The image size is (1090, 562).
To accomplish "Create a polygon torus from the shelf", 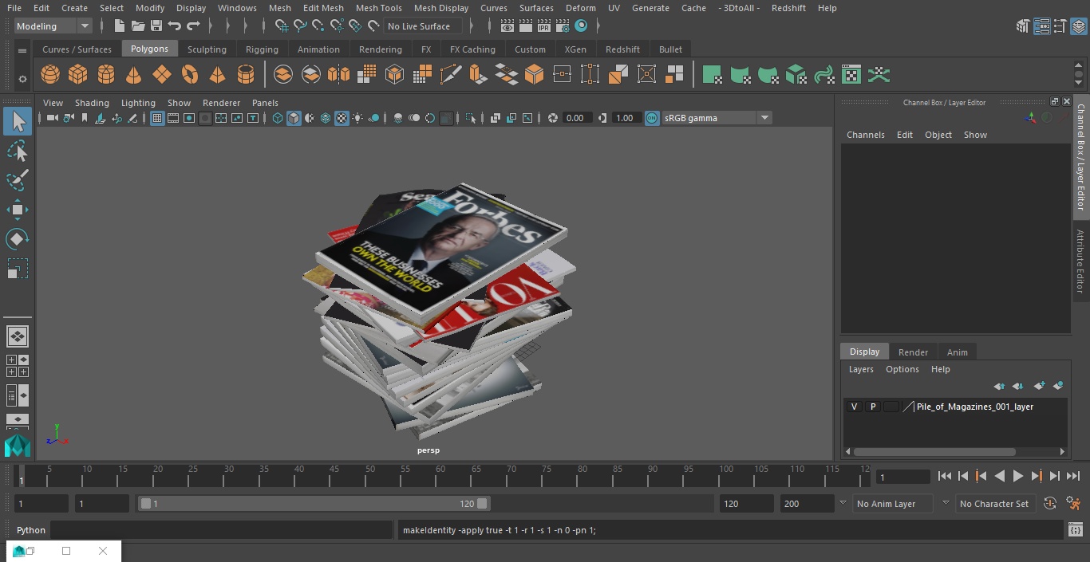I will [x=190, y=75].
